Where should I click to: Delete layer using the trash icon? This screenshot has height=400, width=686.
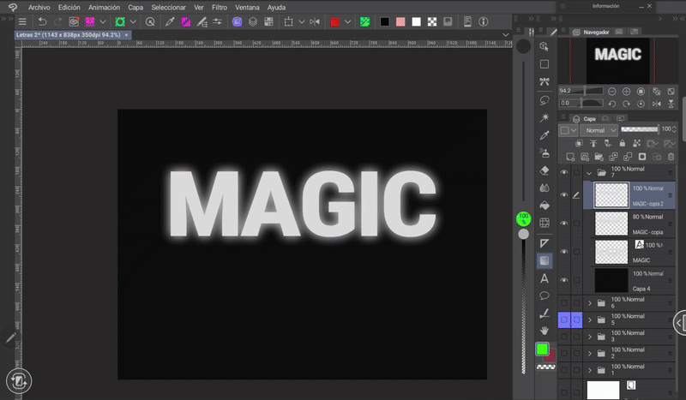click(x=670, y=157)
